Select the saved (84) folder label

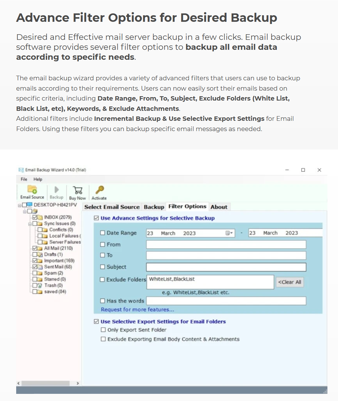tap(55, 292)
